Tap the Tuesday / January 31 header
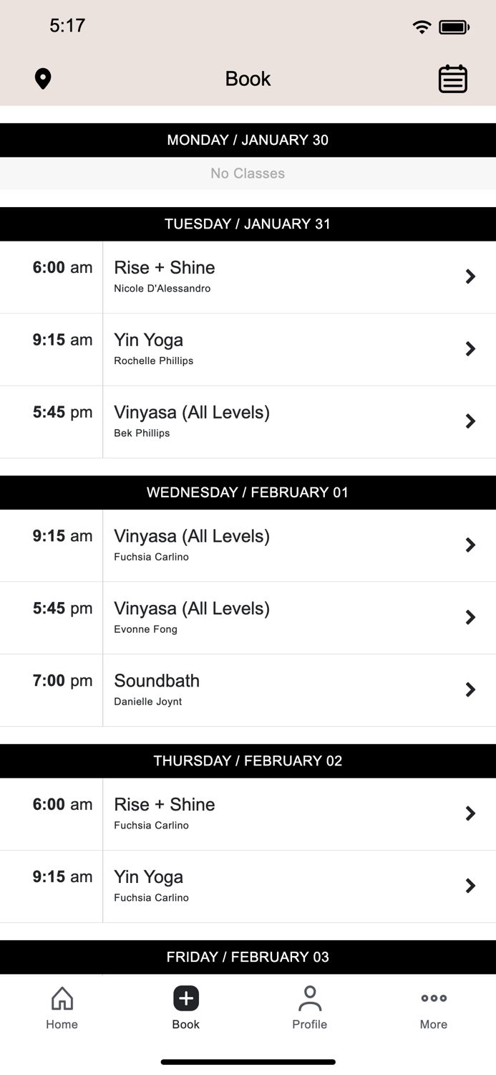This screenshot has height=1075, width=496. pos(248,224)
